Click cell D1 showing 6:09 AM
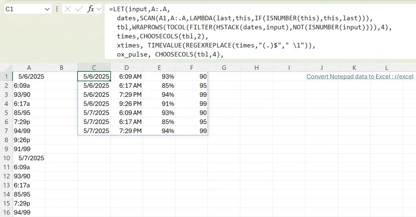The image size is (416, 217). pos(126,77)
